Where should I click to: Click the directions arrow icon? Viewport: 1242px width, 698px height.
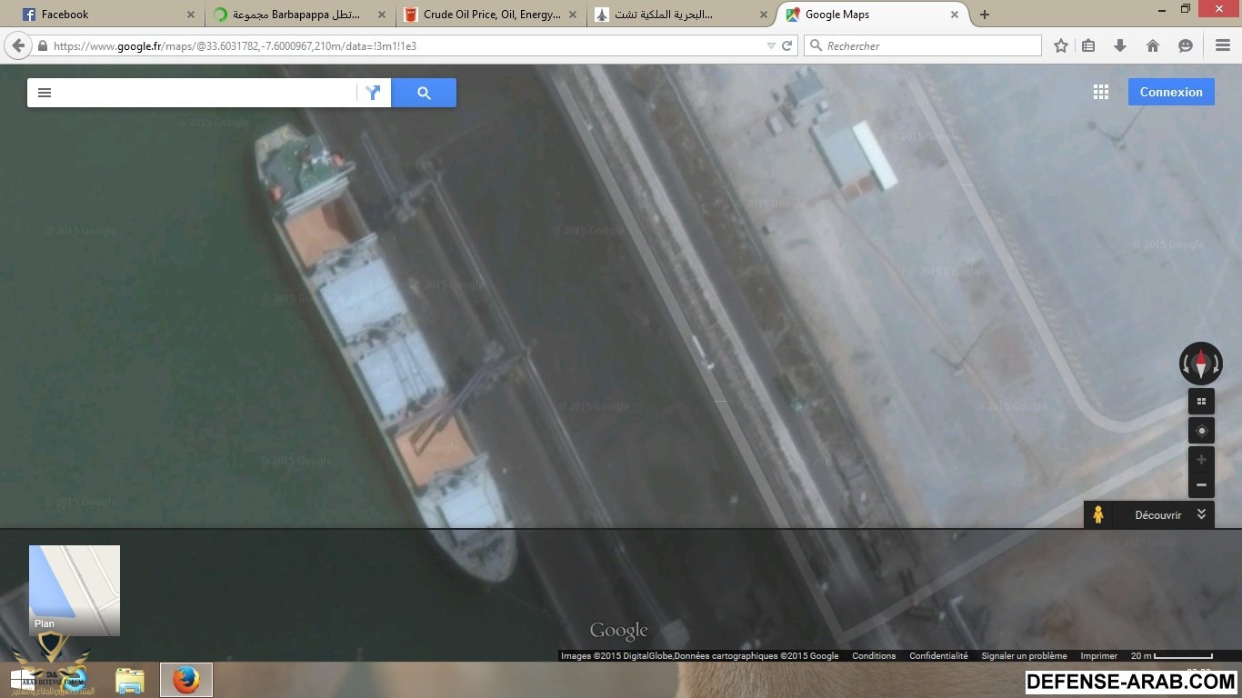coord(373,93)
